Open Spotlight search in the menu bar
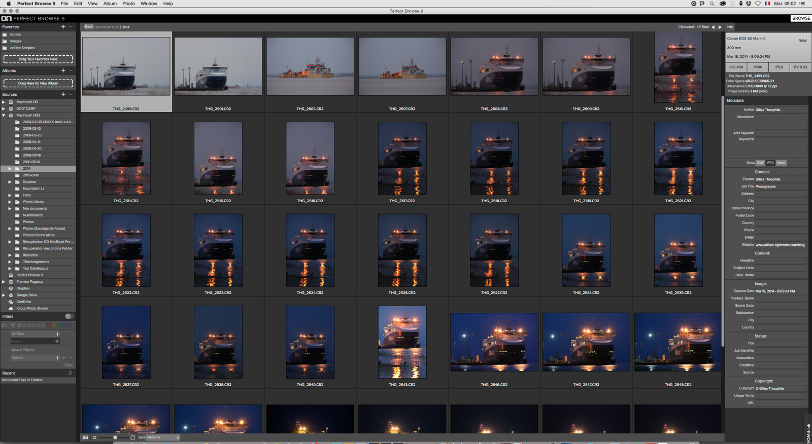The height and width of the screenshot is (444, 812). click(712, 4)
